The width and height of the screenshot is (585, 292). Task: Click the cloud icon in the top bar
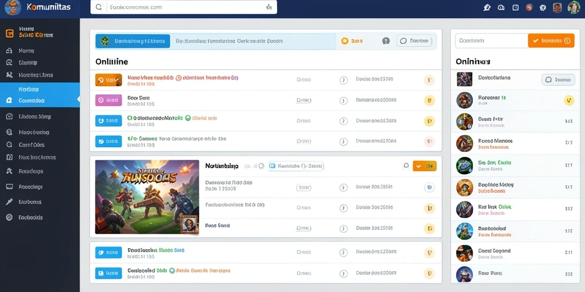click(x=501, y=7)
